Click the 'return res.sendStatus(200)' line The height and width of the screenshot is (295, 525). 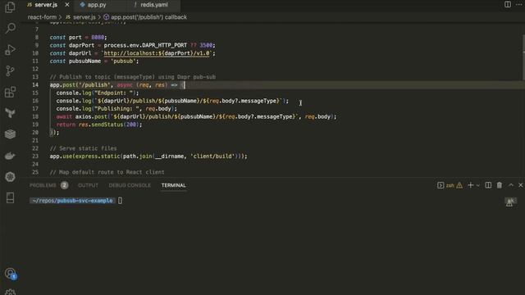pyautogui.click(x=99, y=125)
